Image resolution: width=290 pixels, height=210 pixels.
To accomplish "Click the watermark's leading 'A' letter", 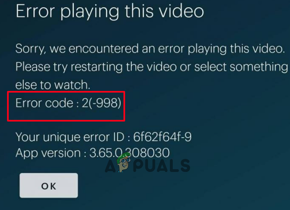I will [x=111, y=166].
